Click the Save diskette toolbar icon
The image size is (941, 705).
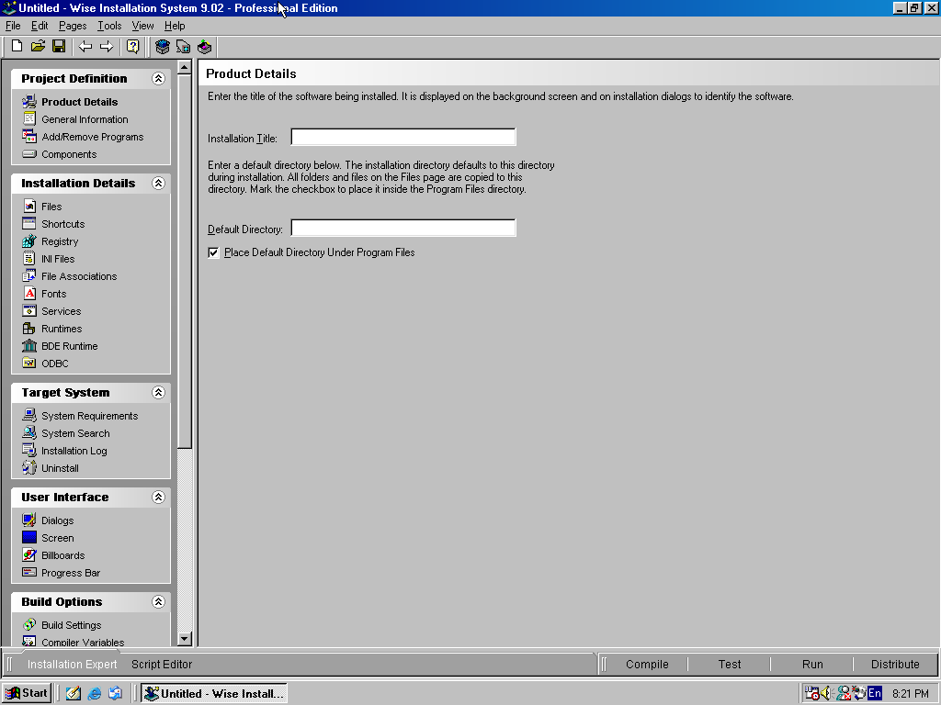tap(59, 46)
